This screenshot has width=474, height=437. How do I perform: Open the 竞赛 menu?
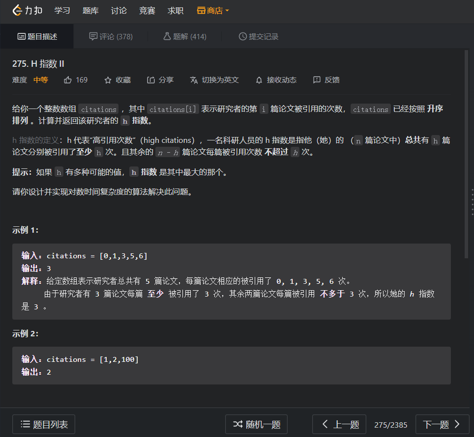(147, 11)
